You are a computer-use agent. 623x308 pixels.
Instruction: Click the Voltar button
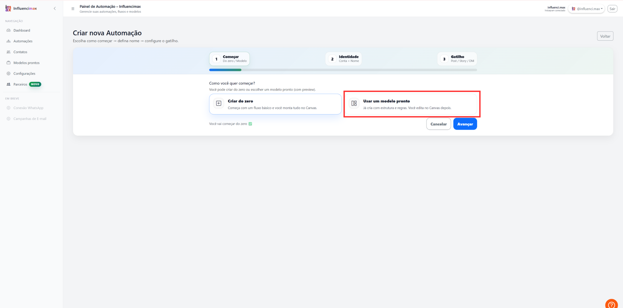pos(605,36)
